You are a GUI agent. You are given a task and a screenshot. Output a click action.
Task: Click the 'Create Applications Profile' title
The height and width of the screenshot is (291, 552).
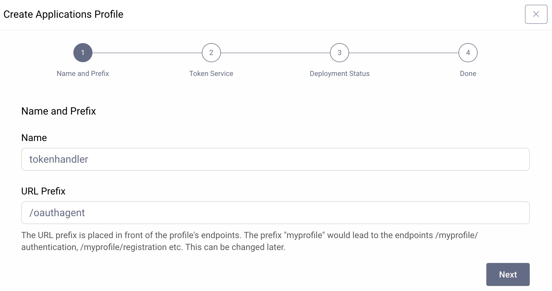coord(64,14)
